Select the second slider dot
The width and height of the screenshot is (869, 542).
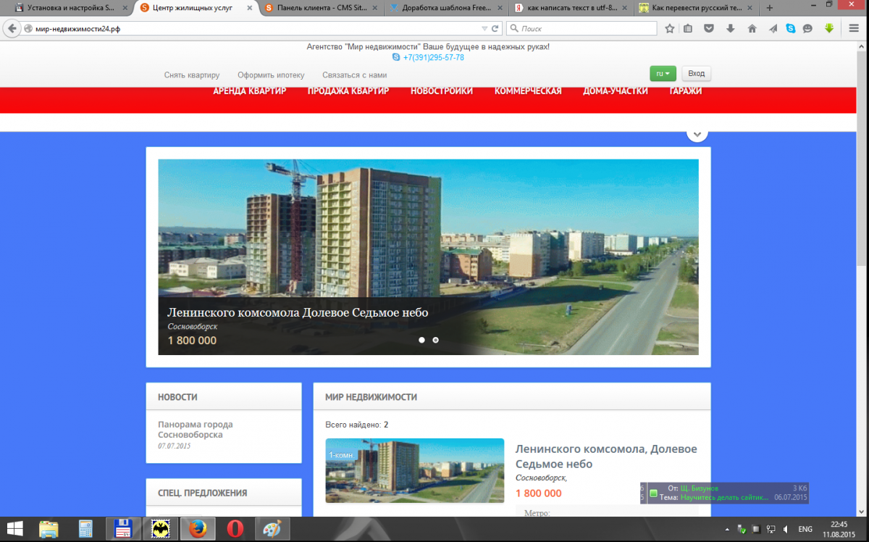coord(435,340)
